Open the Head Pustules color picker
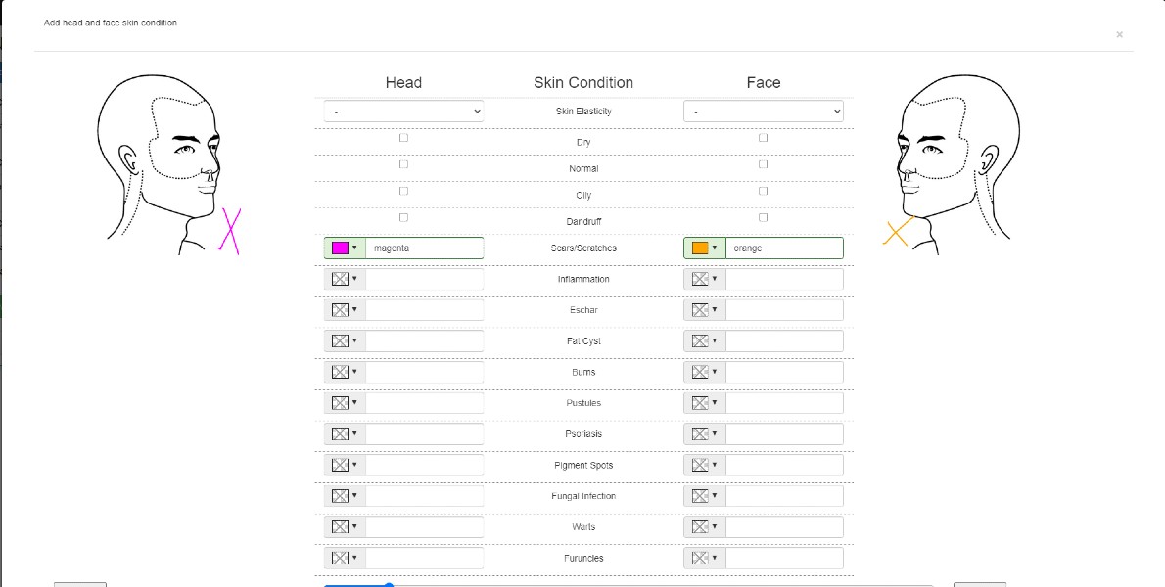 344,403
